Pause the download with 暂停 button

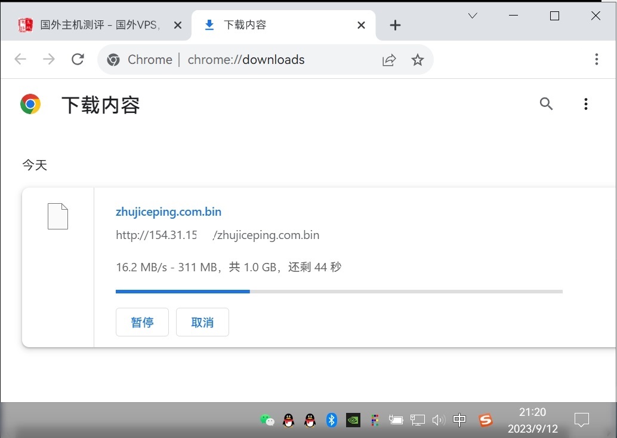point(142,322)
